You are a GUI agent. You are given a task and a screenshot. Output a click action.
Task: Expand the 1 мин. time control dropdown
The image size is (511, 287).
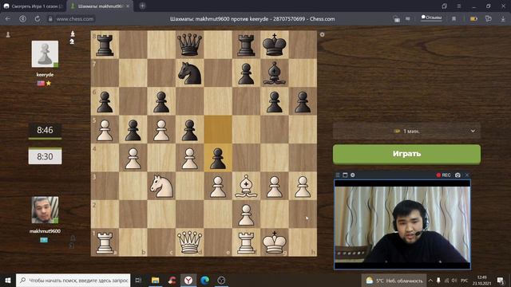(x=406, y=131)
